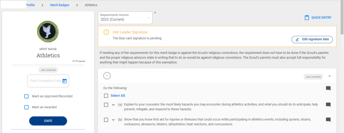Image resolution: width=344 pixels, height=133 pixels.
Task: Expand the requirement (b) details chevron
Action: (114, 120)
